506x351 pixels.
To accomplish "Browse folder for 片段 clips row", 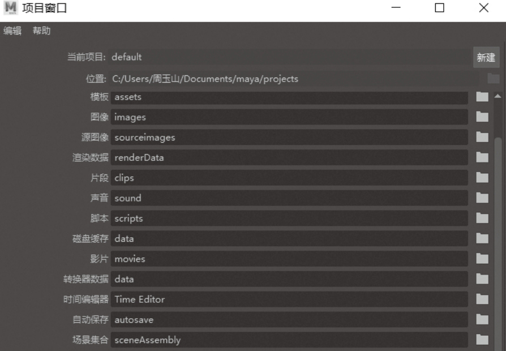I will click(482, 178).
